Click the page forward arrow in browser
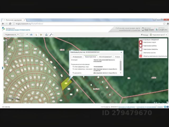 point(6,24)
